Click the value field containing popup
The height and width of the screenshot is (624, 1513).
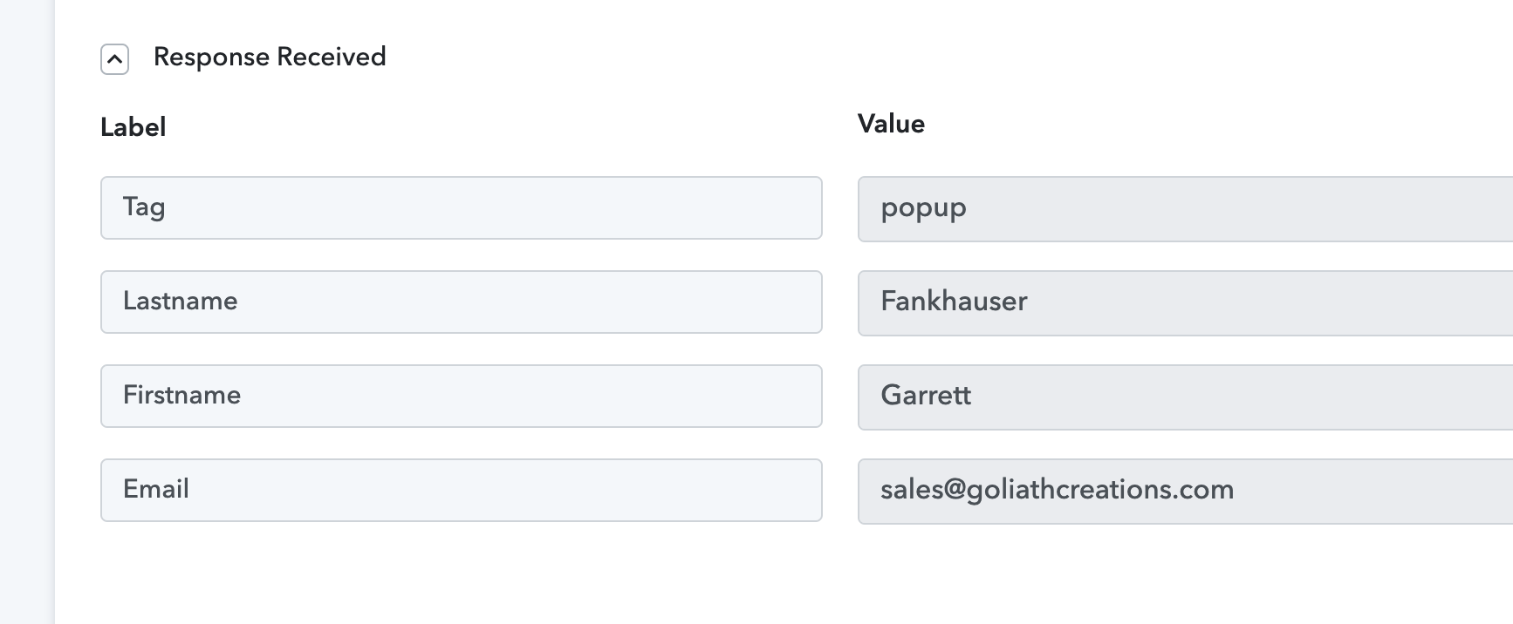[1185, 209]
